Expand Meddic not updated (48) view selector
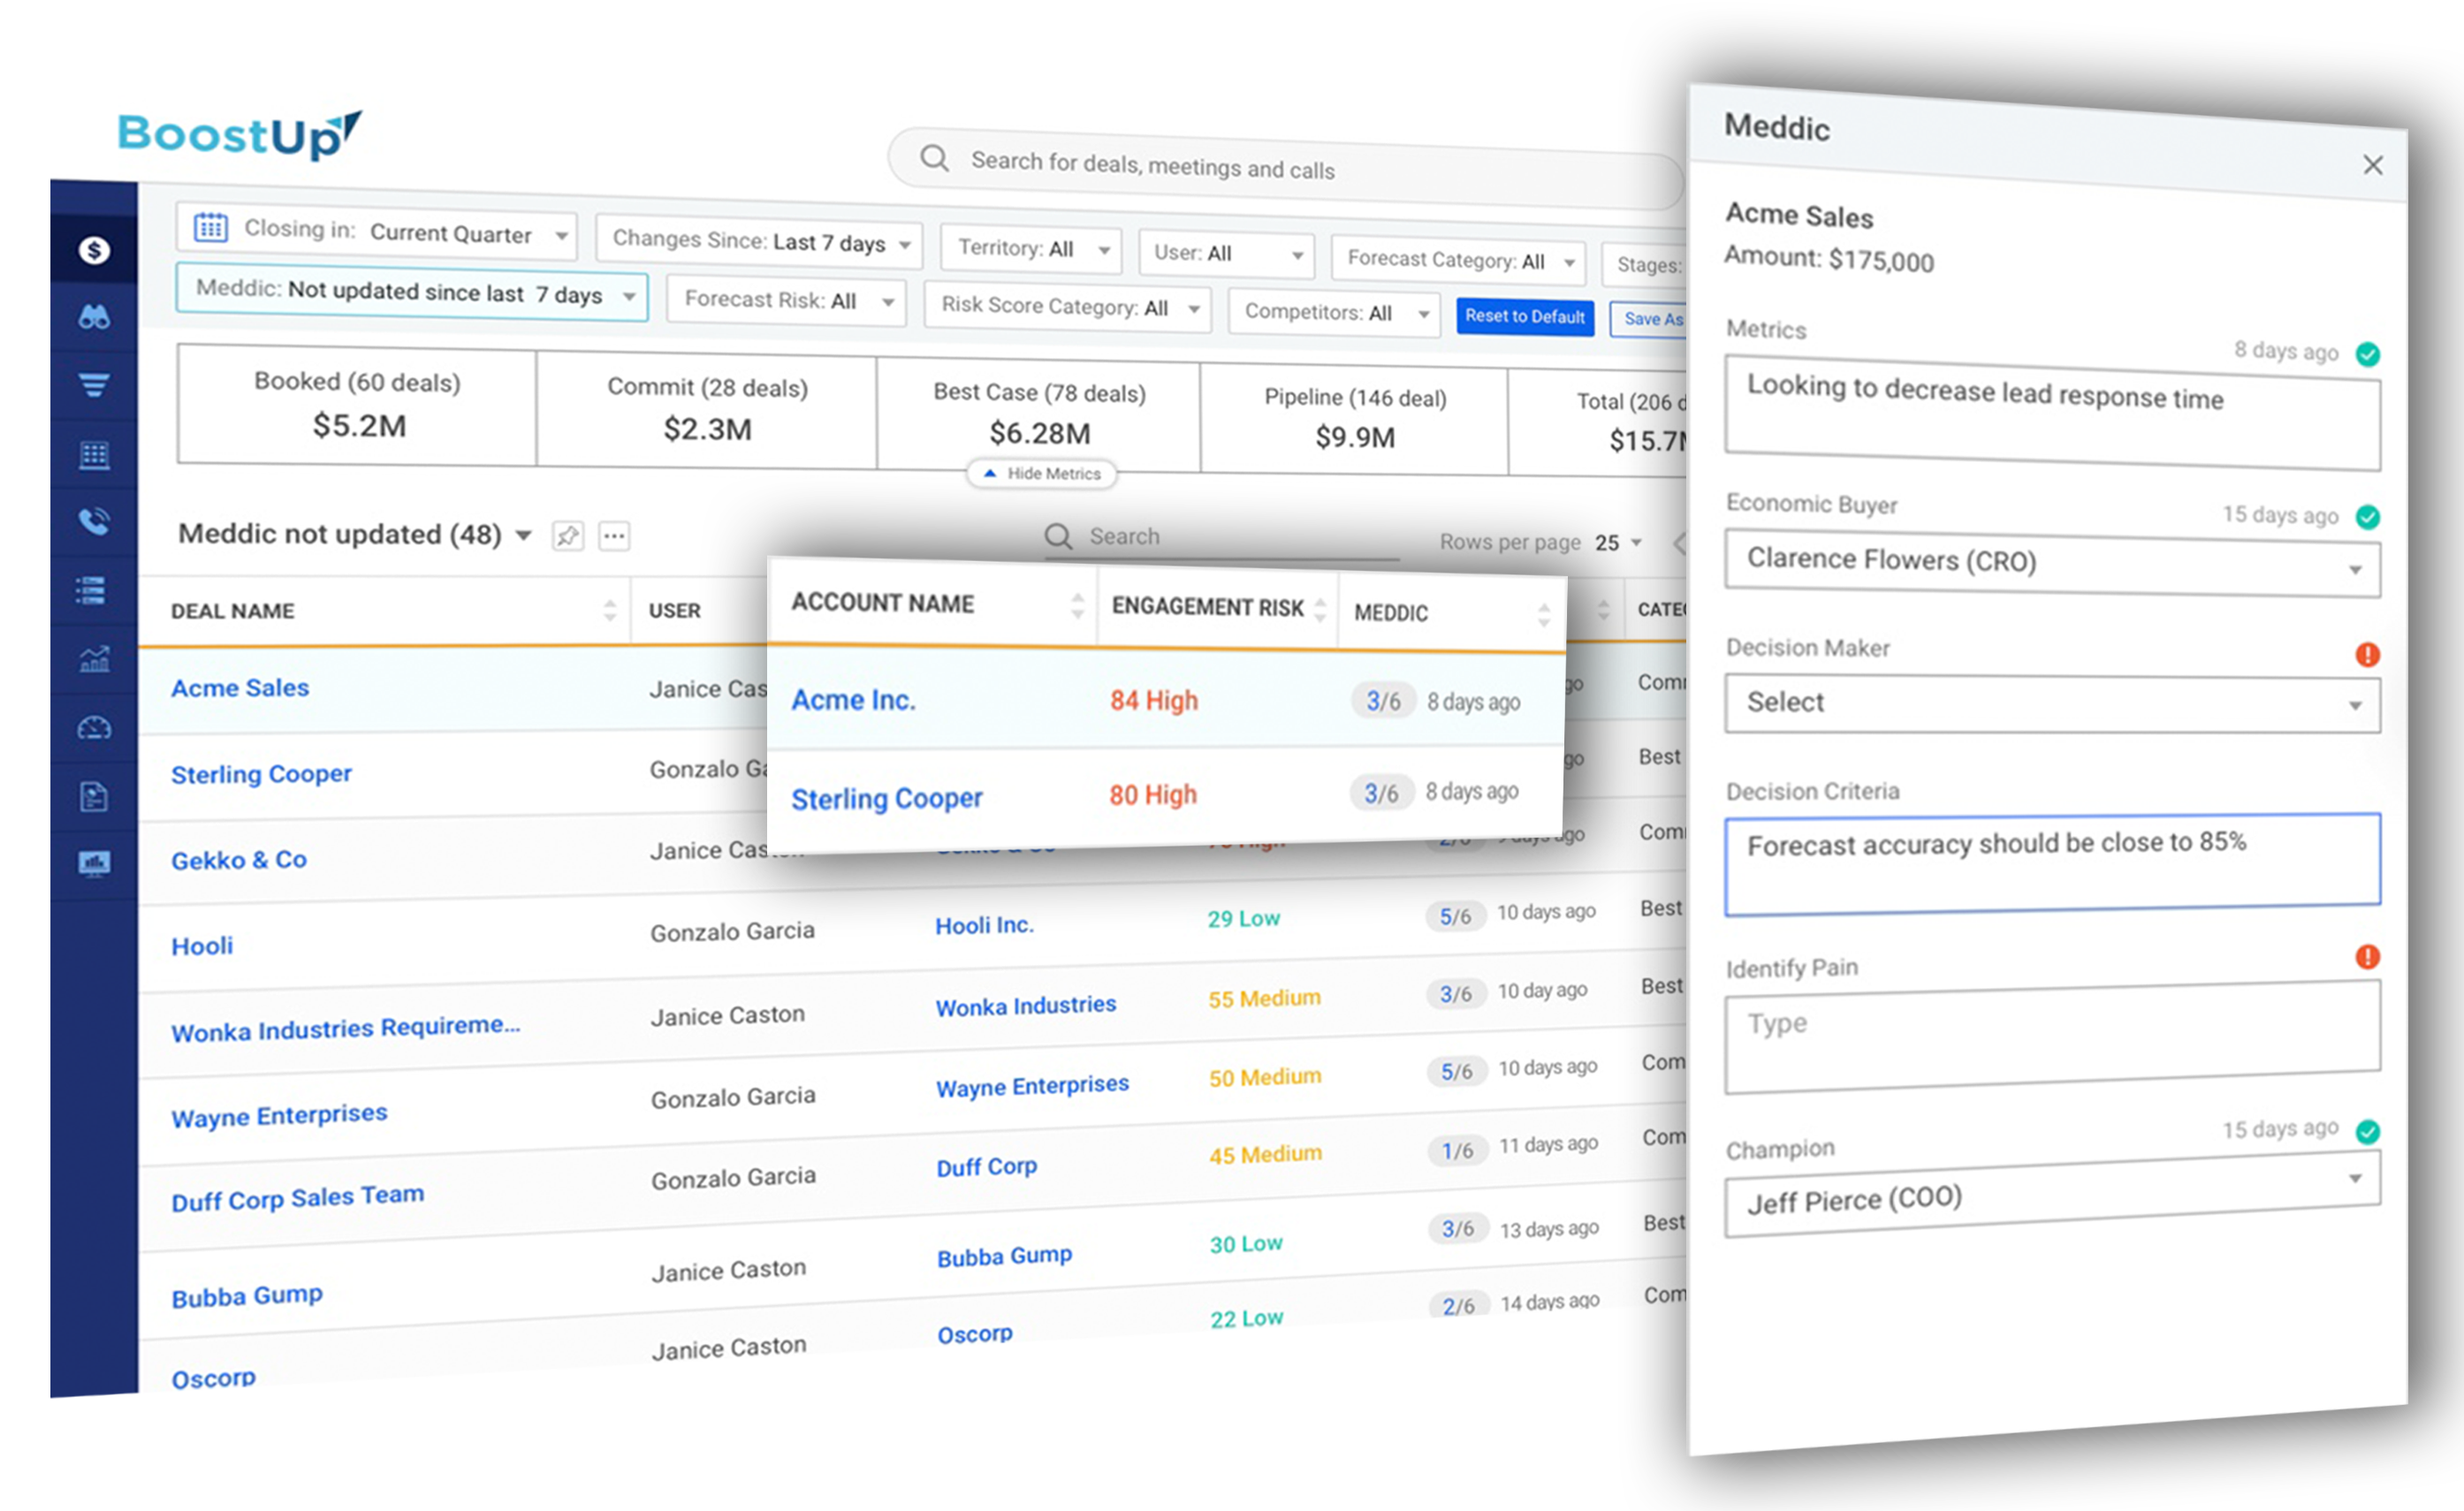 pyautogui.click(x=355, y=534)
